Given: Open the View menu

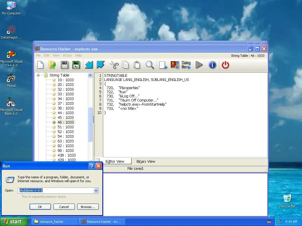Looking at the screenshot, I should [x=56, y=55].
